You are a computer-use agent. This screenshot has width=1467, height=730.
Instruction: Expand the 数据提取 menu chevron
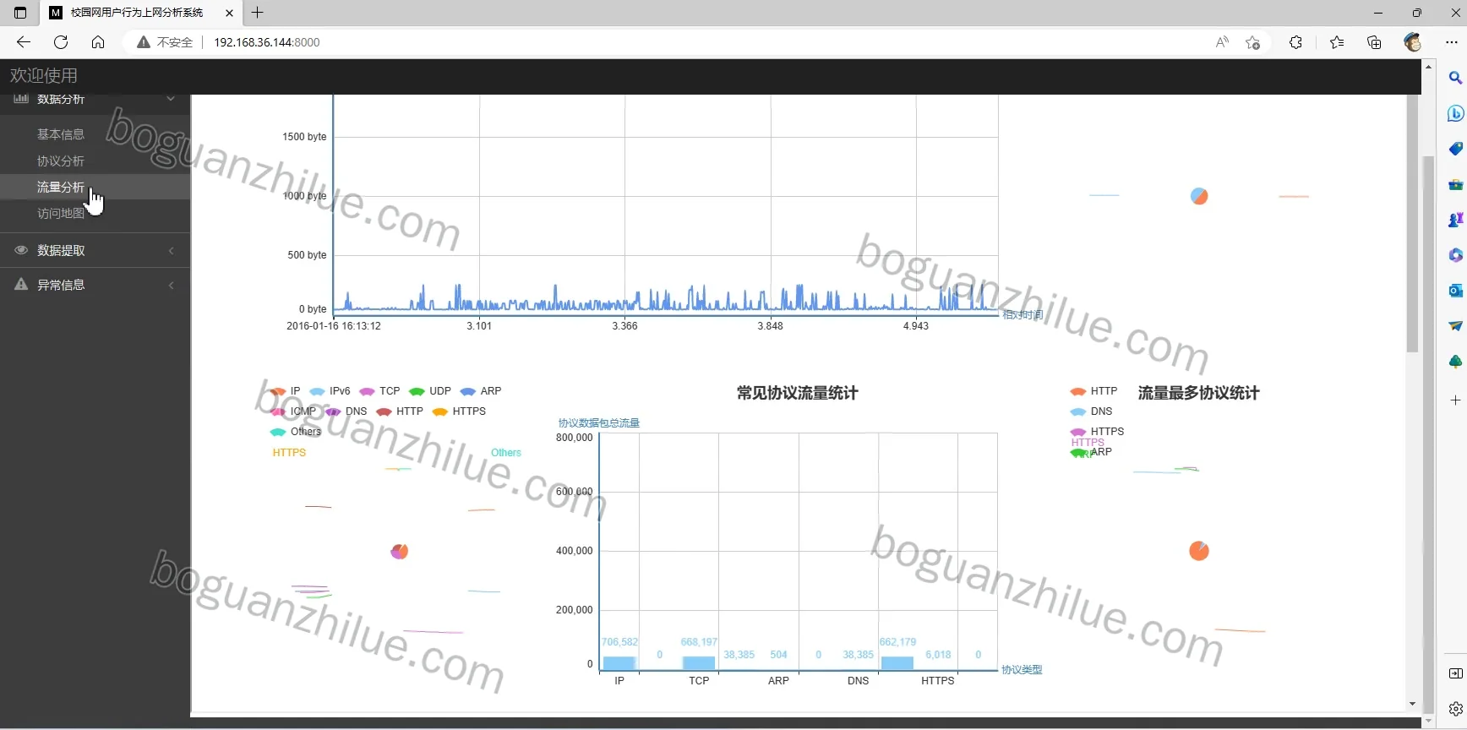coord(171,250)
